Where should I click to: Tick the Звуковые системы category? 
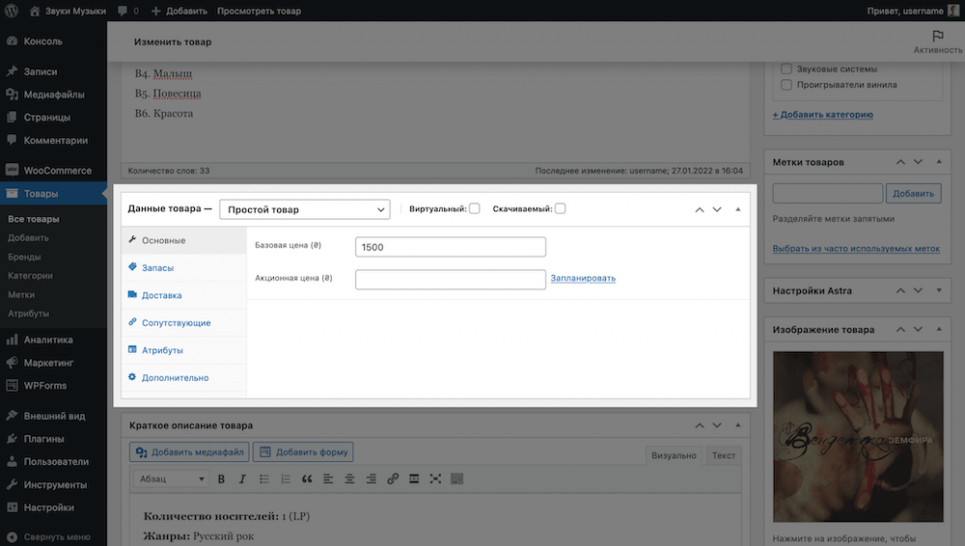786,68
